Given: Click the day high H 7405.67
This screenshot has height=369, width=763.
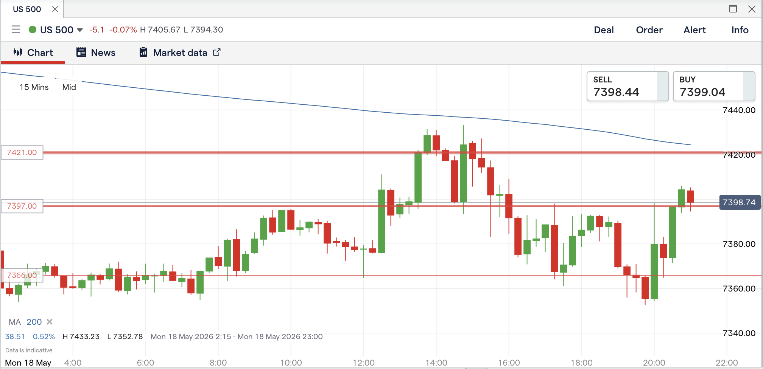Looking at the screenshot, I should tap(160, 29).
